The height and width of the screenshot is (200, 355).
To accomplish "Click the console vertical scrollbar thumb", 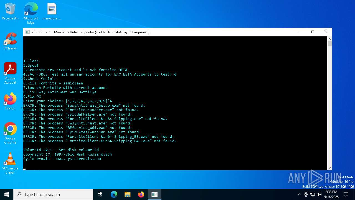I will (329, 44).
